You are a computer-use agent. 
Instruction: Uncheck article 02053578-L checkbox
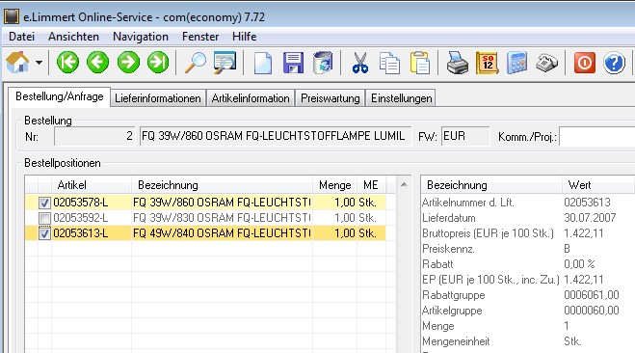tap(44, 203)
